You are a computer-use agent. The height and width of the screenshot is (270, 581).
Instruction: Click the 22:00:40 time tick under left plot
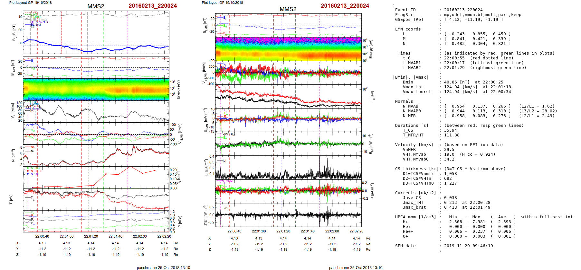[42, 236]
